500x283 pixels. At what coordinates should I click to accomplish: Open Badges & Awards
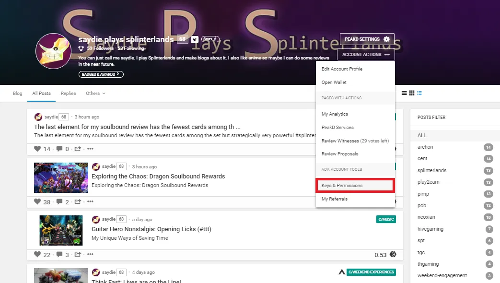coord(101,74)
